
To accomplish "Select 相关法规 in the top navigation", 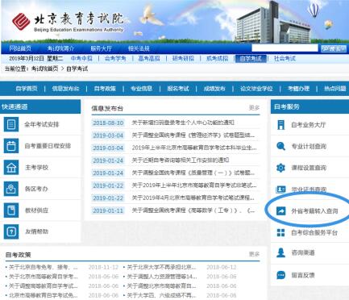I will point(139,48).
